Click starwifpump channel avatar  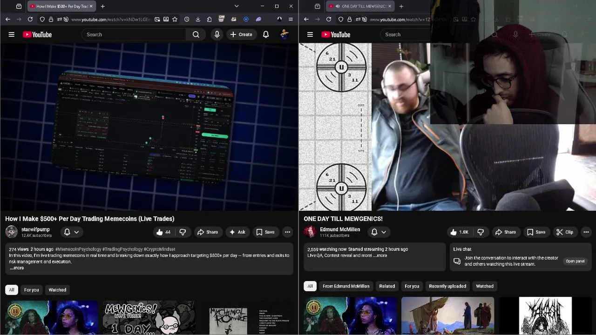(12, 232)
